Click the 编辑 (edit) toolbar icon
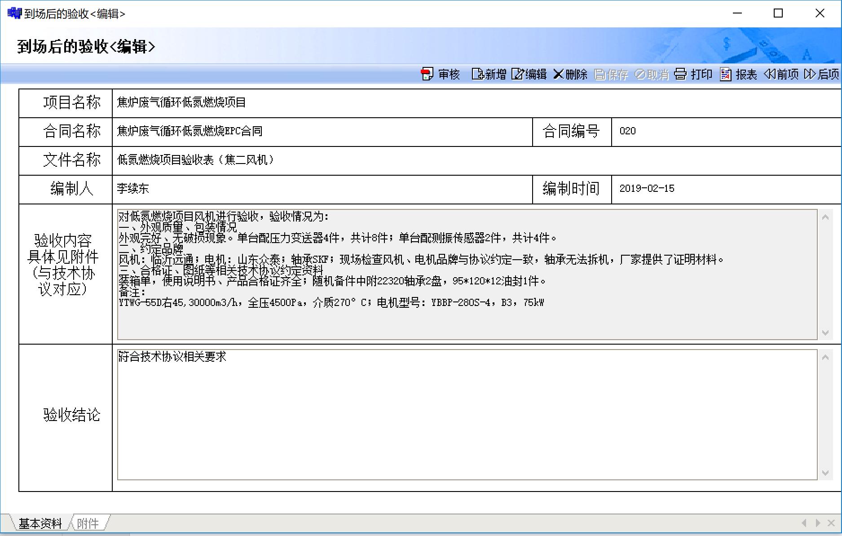Viewport: 842px width, 536px height. click(x=518, y=74)
